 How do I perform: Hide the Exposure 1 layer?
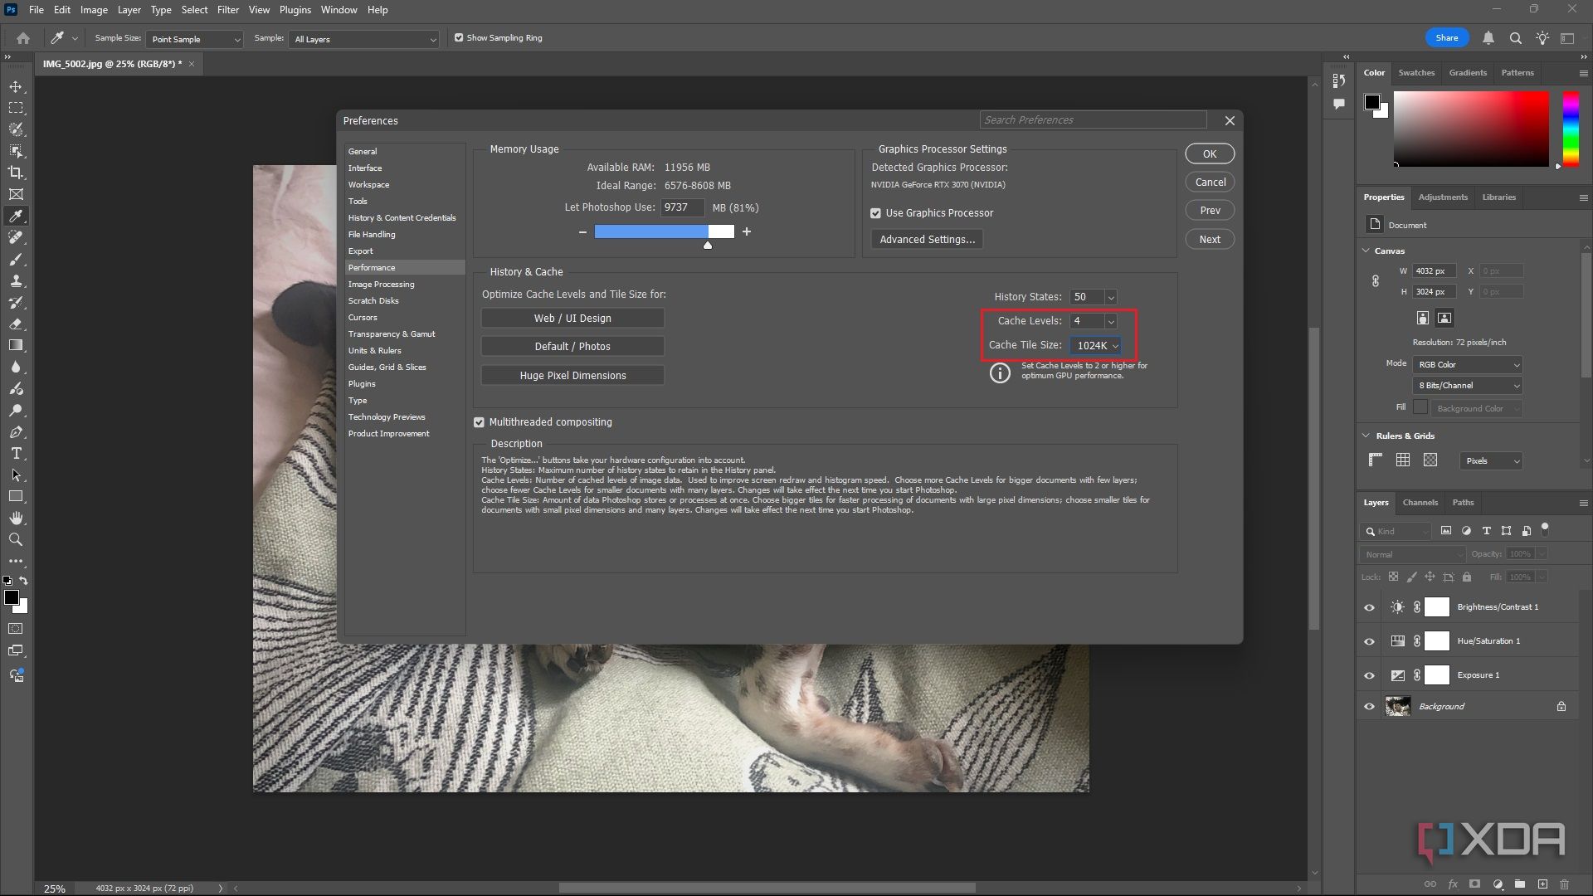pos(1368,675)
